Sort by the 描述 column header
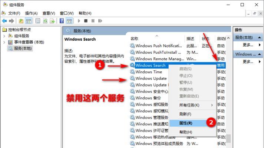The width and height of the screenshot is (264, 148). point(190,39)
